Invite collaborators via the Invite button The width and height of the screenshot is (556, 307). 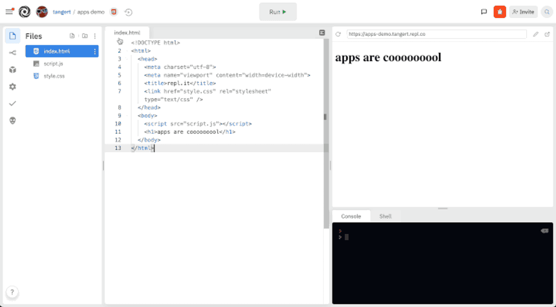coord(523,11)
